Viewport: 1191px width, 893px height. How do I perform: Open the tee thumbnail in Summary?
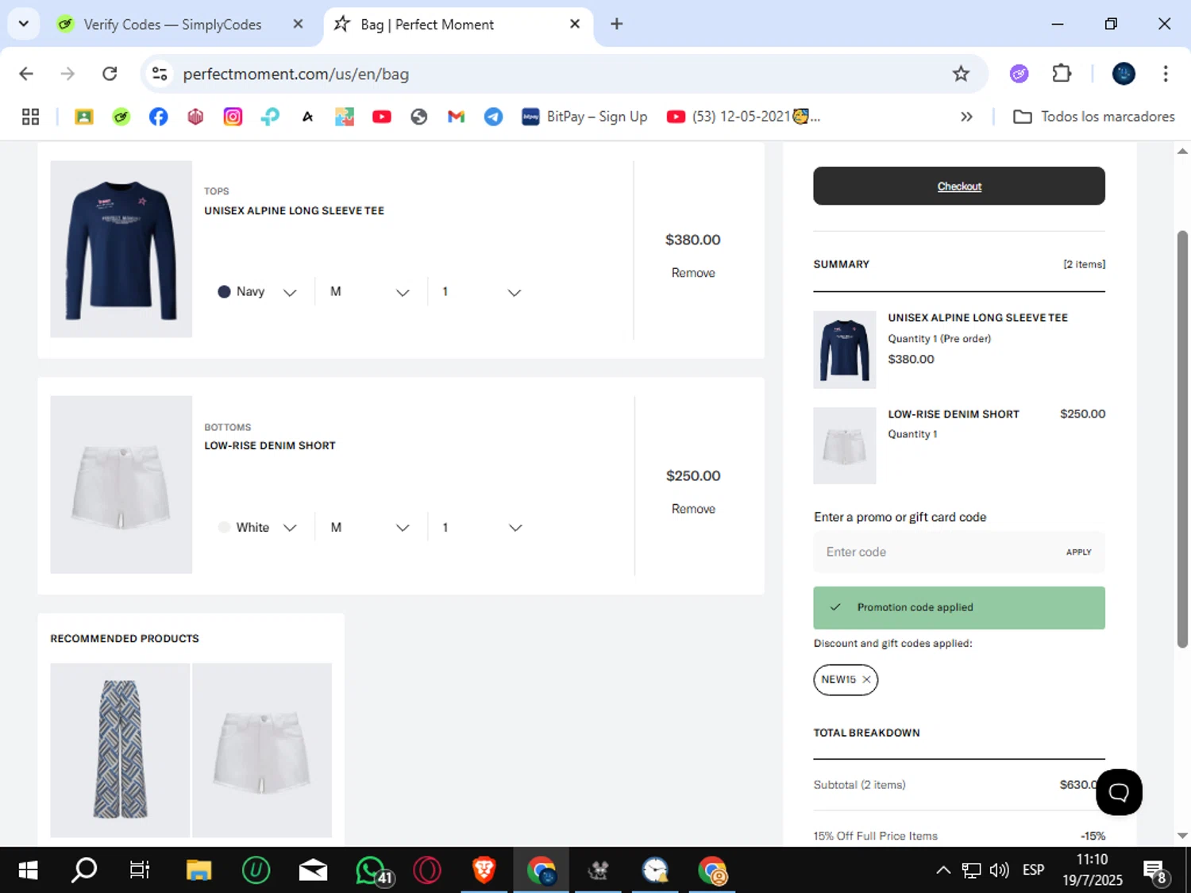[844, 349]
